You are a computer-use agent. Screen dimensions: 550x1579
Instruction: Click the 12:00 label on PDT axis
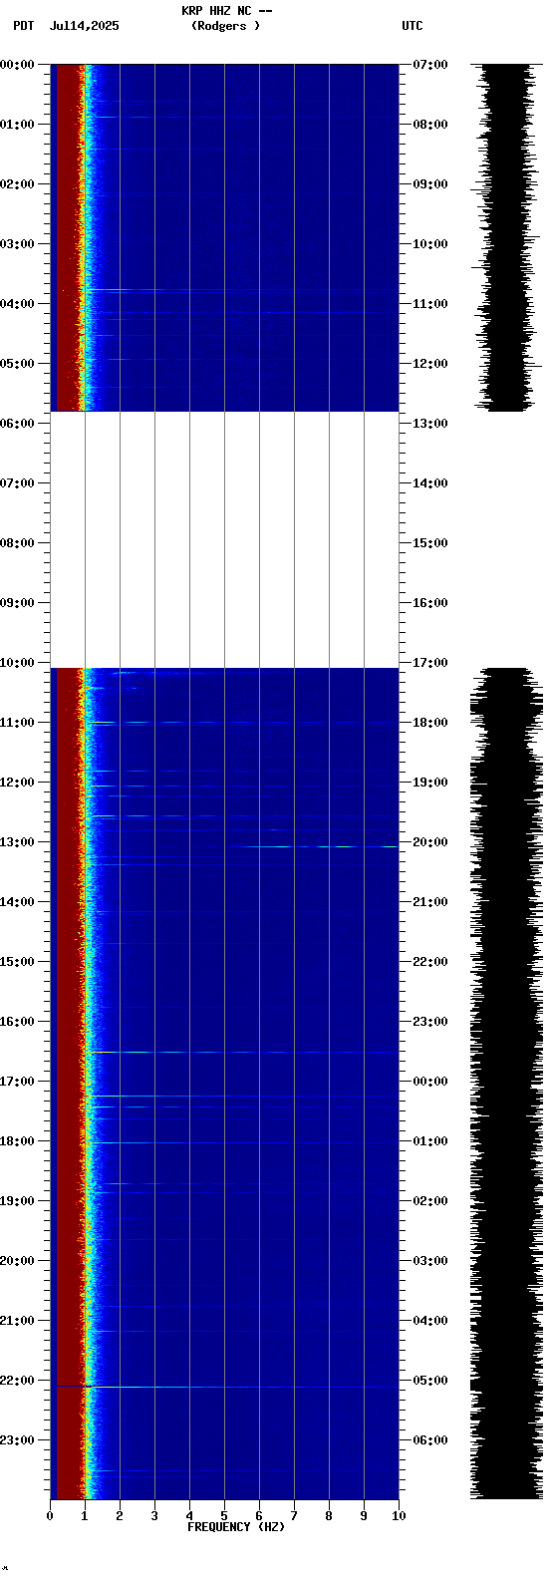[x=18, y=783]
